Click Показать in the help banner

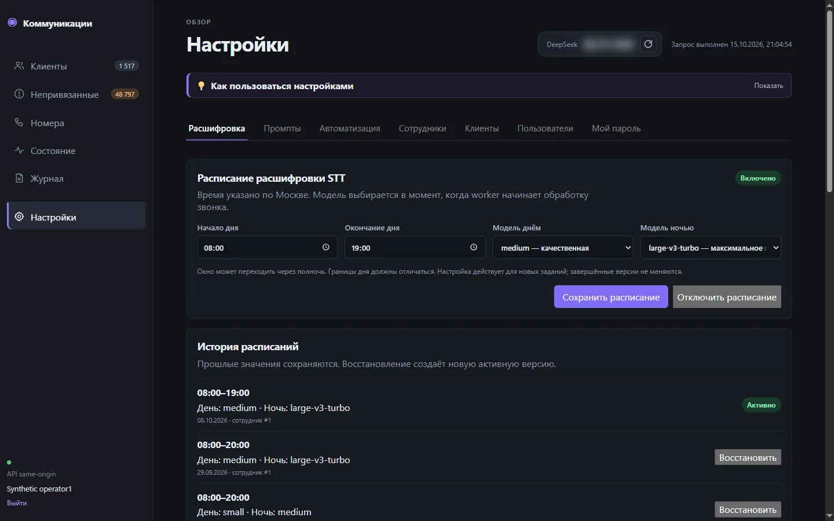coord(769,86)
